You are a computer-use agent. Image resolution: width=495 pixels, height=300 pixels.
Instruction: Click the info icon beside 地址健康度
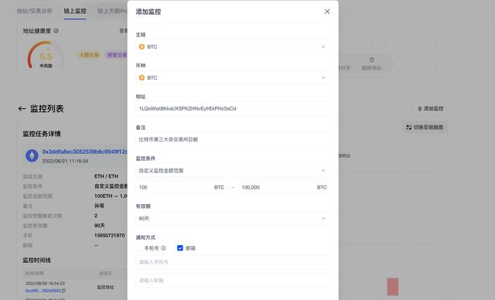[x=56, y=31]
